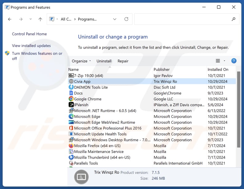Click the IPVanish icon
This screenshot has width=244, height=189.
click(71, 105)
